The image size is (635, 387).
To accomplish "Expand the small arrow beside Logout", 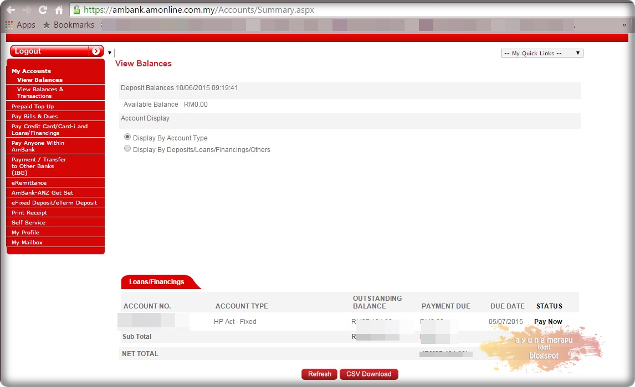I will coord(109,53).
